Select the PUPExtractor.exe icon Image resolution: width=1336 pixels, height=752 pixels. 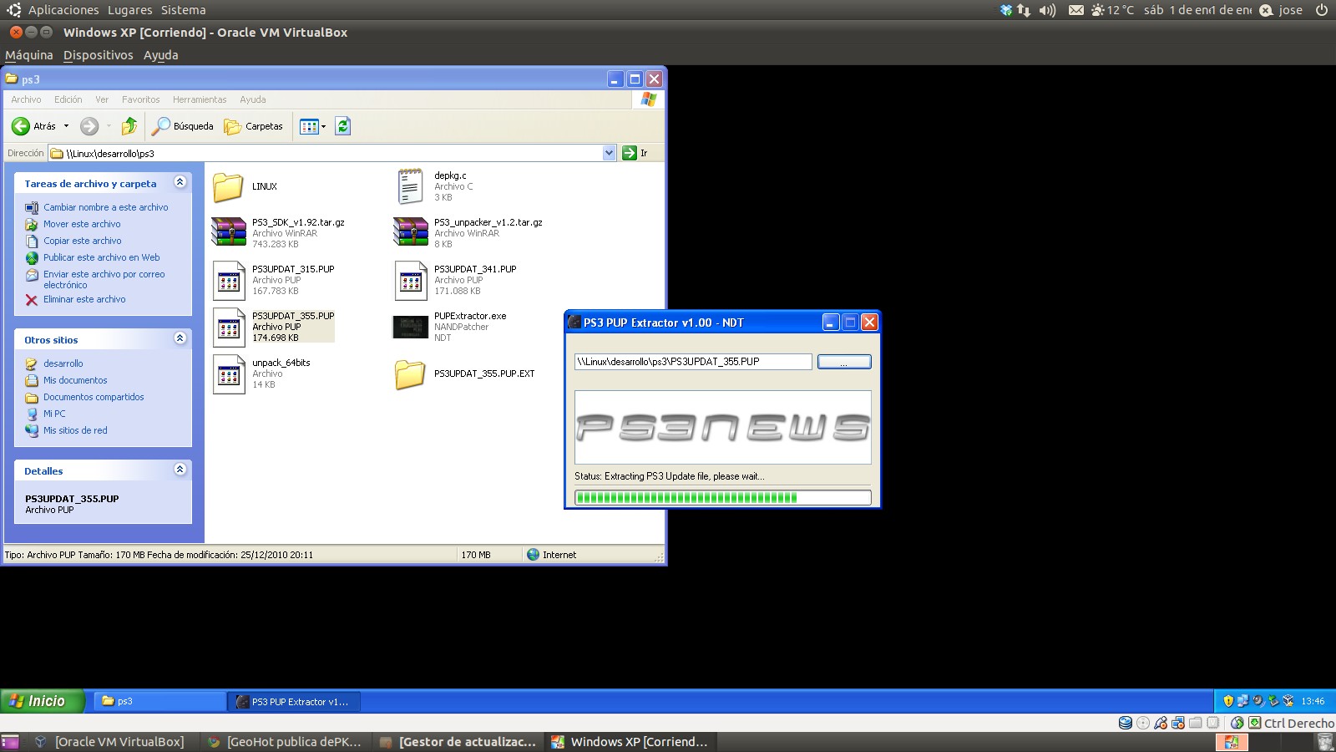410,327
